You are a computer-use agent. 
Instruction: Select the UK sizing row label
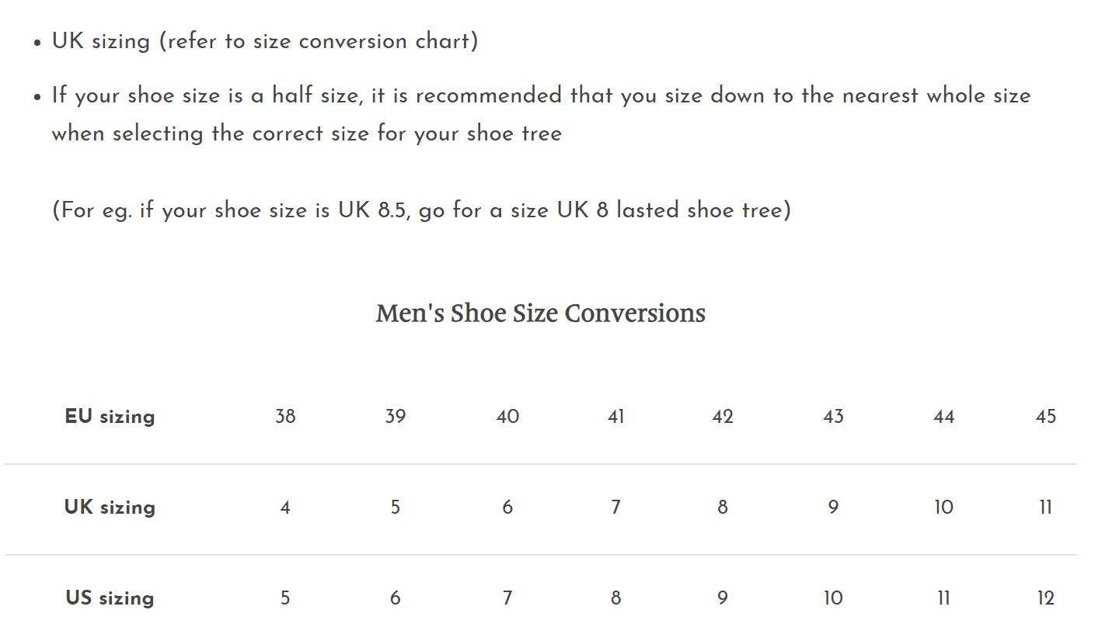(110, 508)
